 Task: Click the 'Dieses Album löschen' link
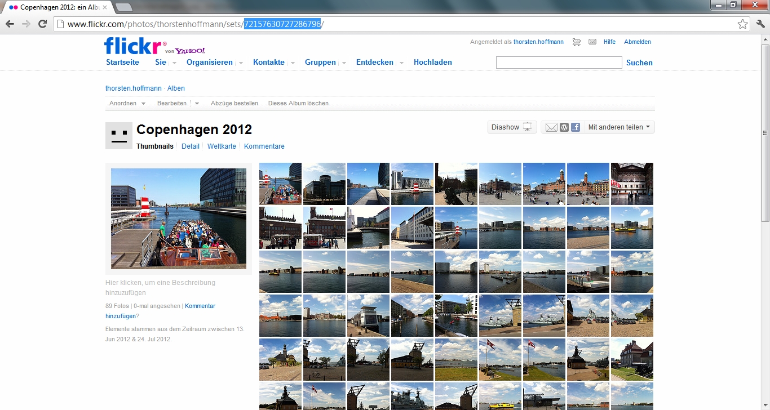pos(298,104)
